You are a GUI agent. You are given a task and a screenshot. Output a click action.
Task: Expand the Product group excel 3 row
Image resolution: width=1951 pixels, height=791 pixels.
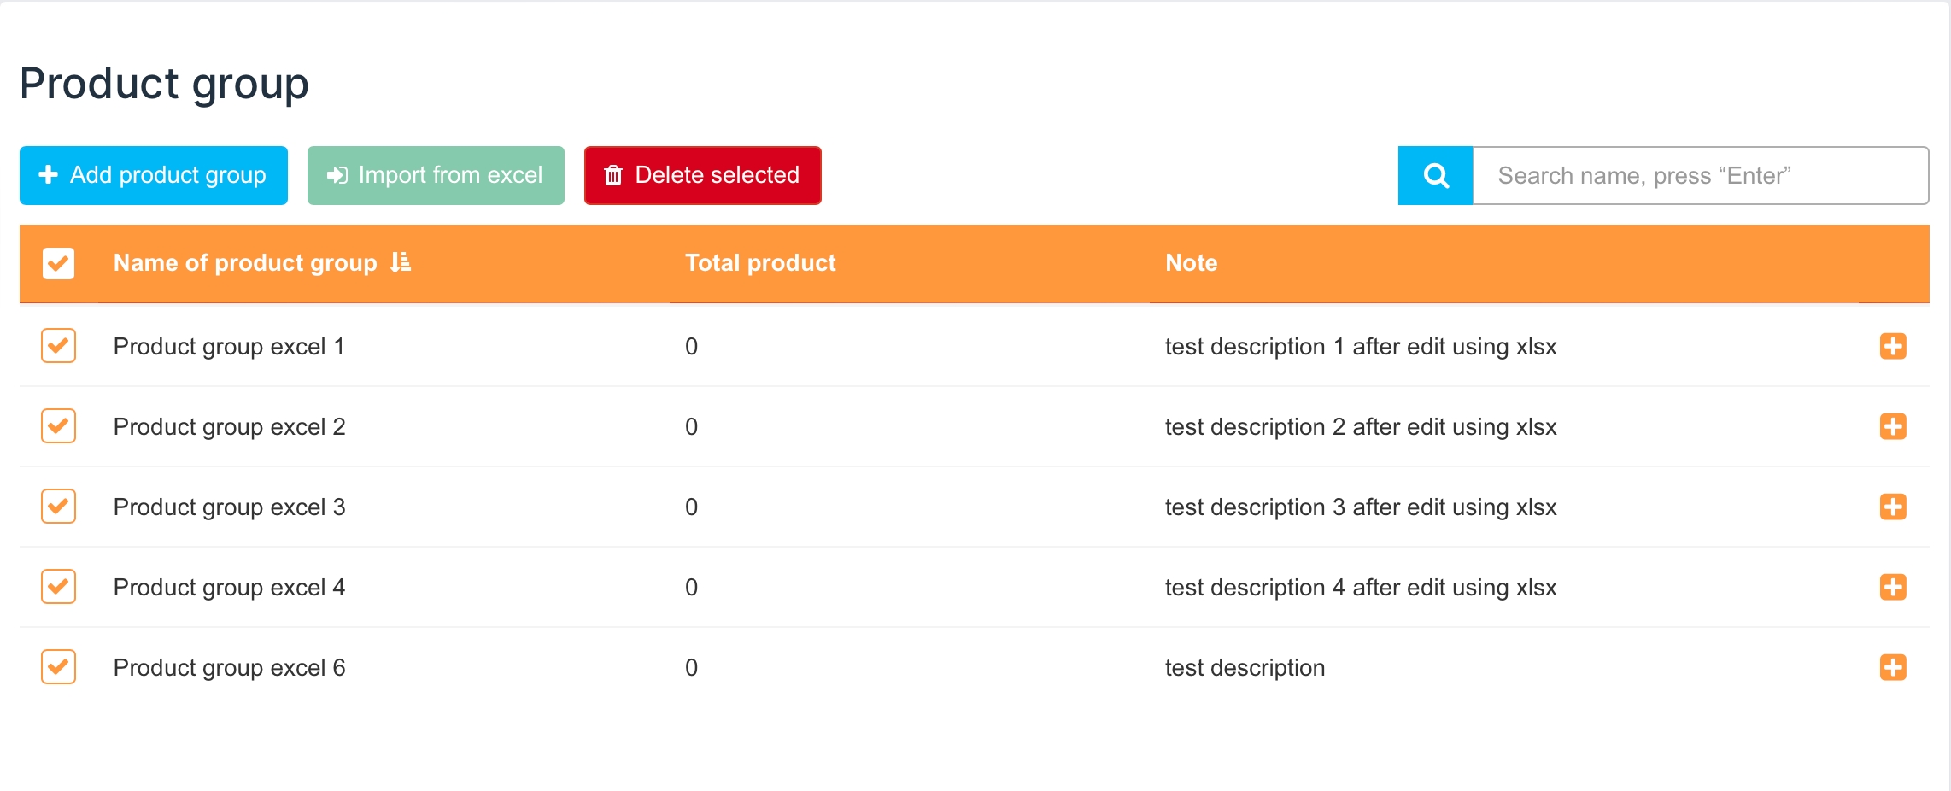1893,507
